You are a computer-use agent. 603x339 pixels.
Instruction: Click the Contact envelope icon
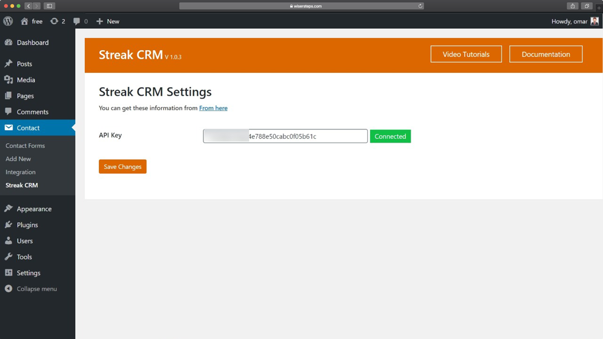[x=8, y=128]
